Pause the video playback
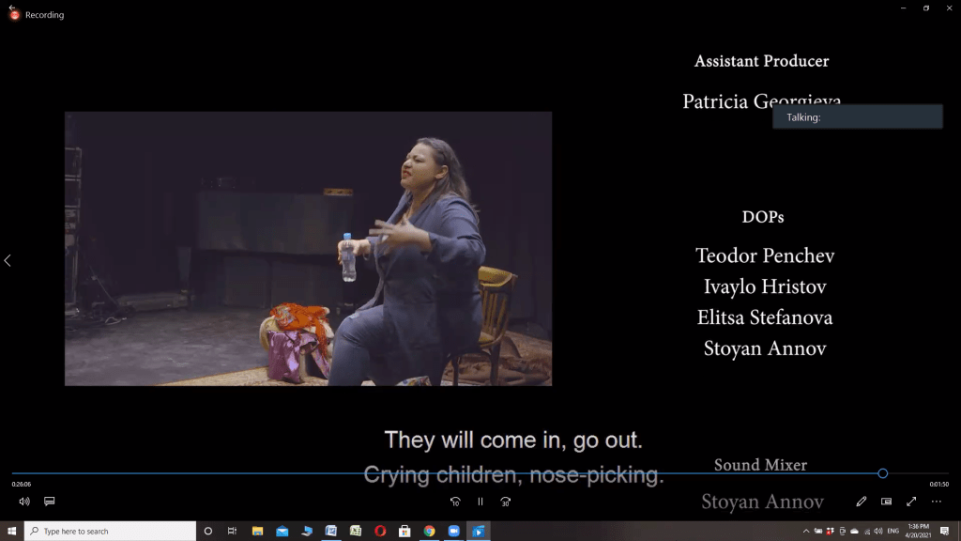The image size is (961, 541). [x=480, y=502]
